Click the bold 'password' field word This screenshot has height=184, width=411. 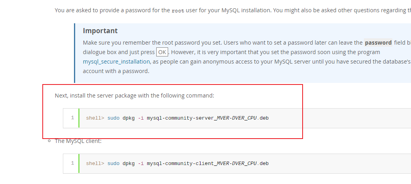[x=378, y=43]
